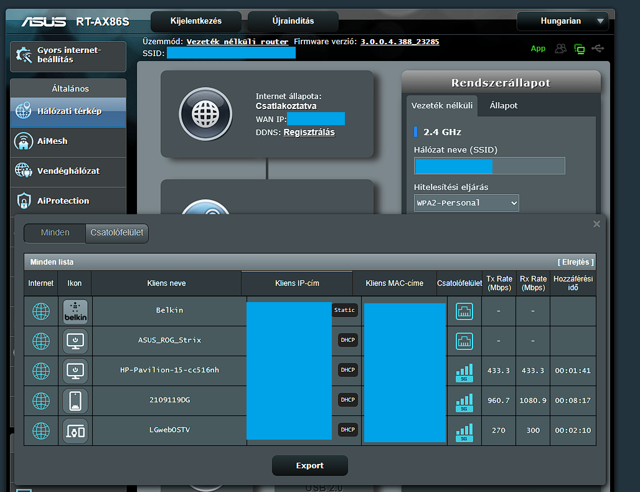Sort by Kliens MAC-címe column header

394,283
